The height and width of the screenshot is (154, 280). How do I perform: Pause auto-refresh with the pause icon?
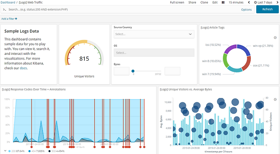click(223, 2)
